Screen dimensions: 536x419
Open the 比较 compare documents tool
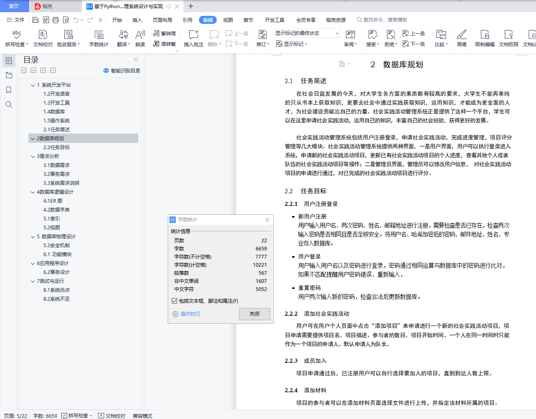[x=441, y=38]
